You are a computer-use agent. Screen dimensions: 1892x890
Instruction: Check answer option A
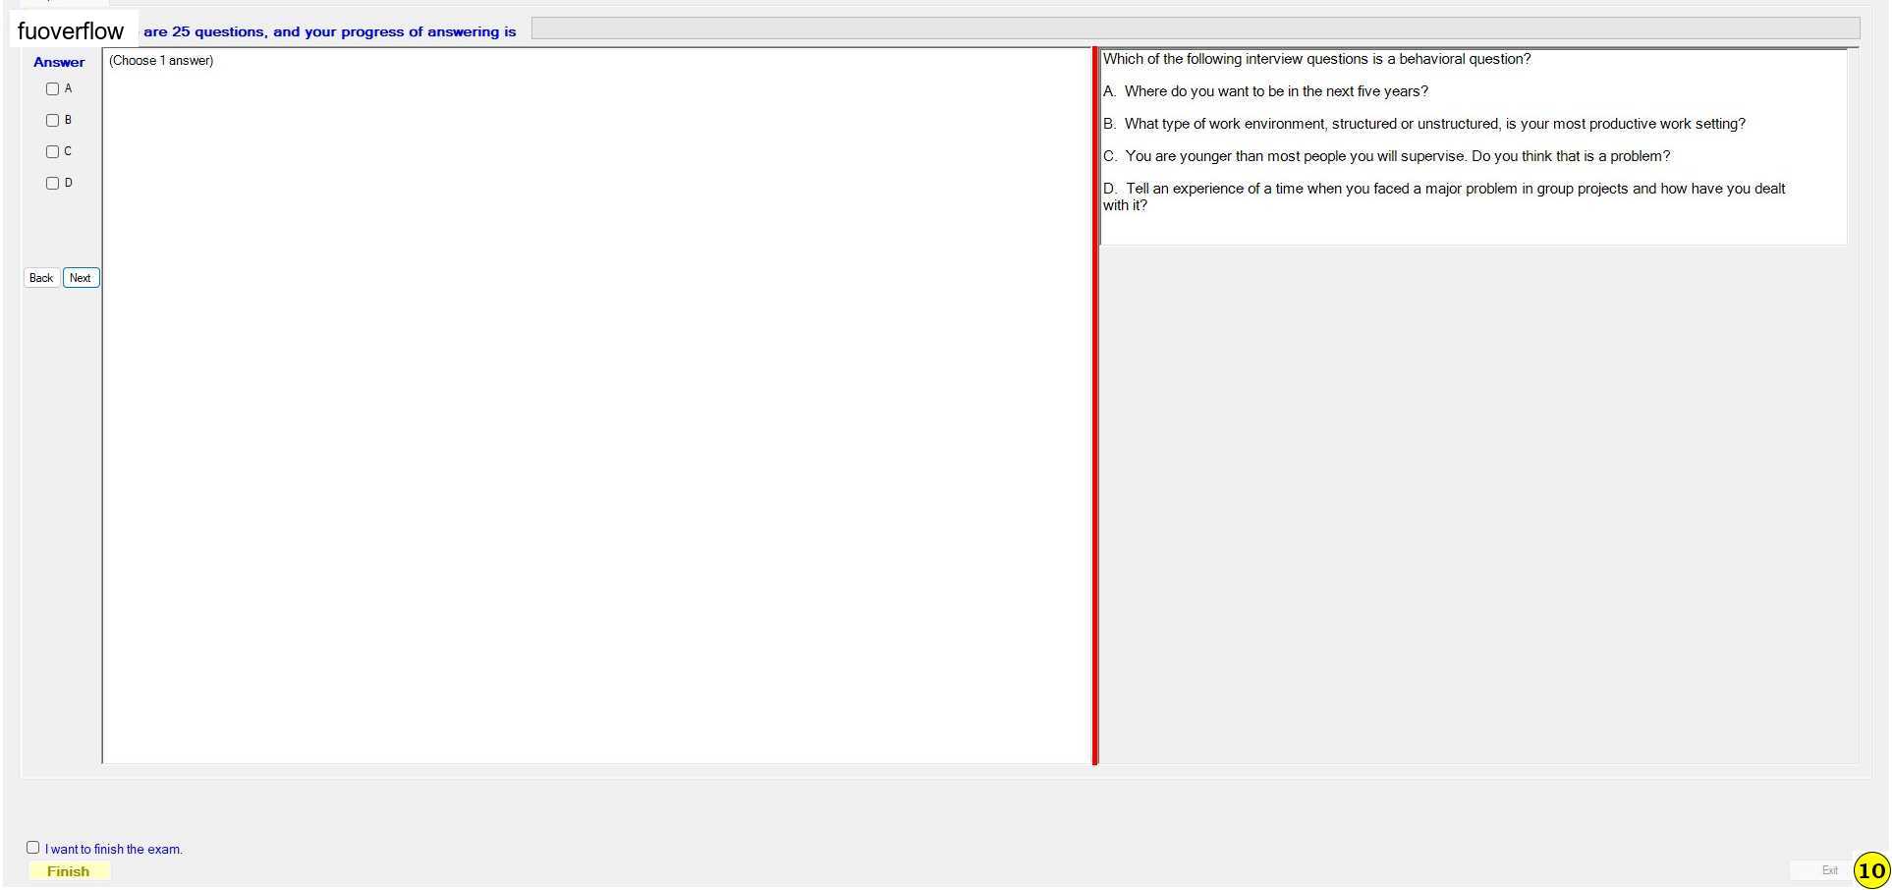coord(52,89)
